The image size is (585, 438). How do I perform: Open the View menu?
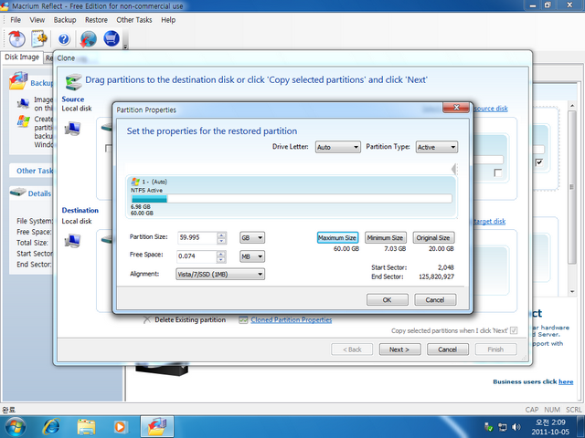37,20
